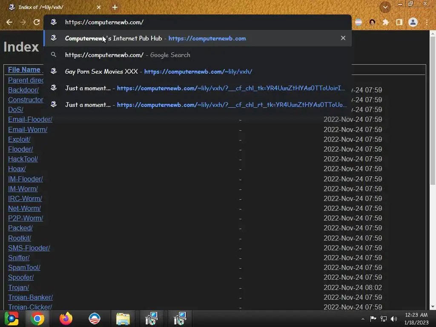Open the tab search dropdown chevron

385,7
